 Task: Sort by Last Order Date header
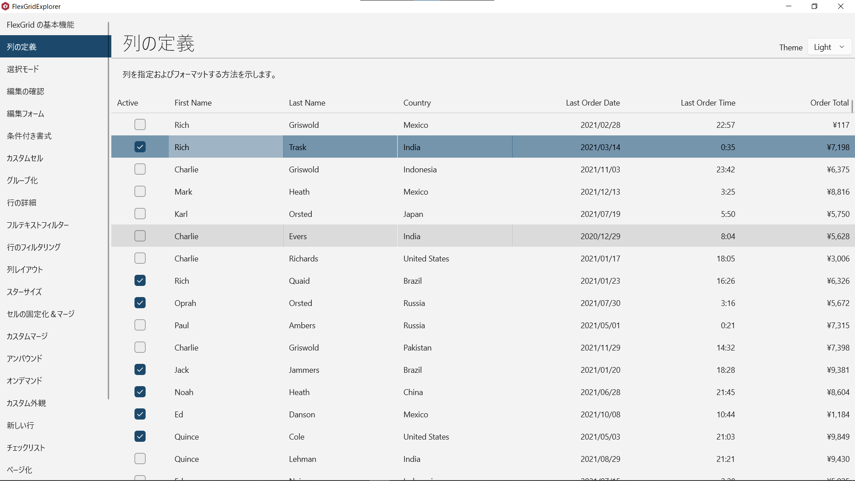coord(569,102)
